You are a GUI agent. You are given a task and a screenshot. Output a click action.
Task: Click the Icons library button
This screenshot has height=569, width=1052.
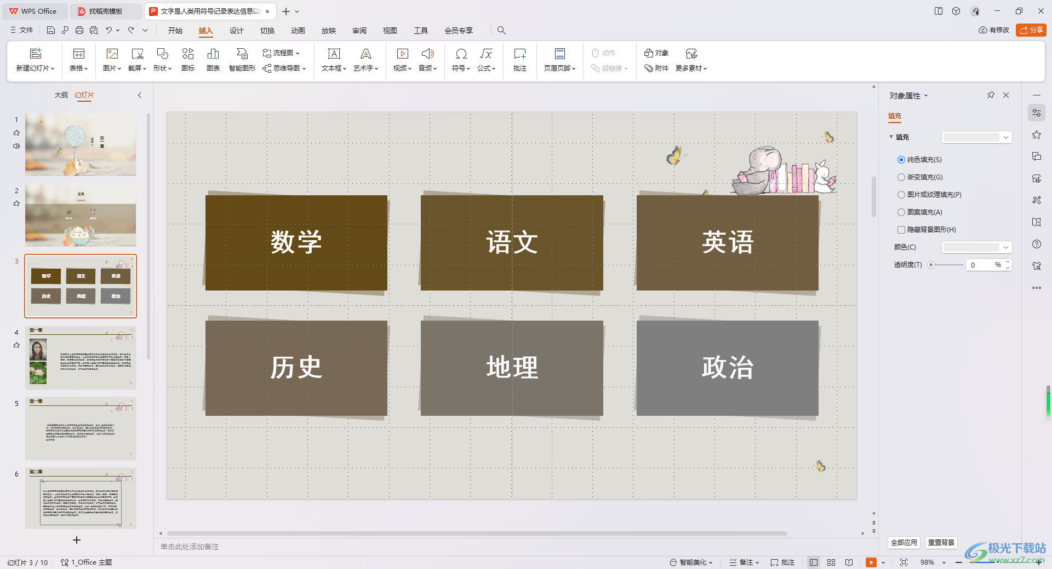tap(188, 54)
